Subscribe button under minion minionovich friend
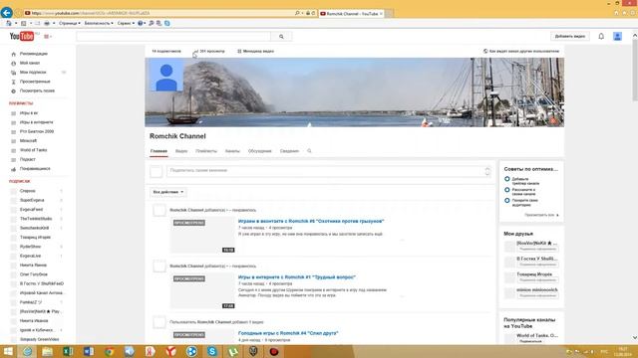Screen dimensions: 638x358 click(x=537, y=296)
